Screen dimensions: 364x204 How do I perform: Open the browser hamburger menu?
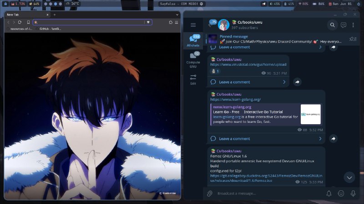(x=177, y=22)
